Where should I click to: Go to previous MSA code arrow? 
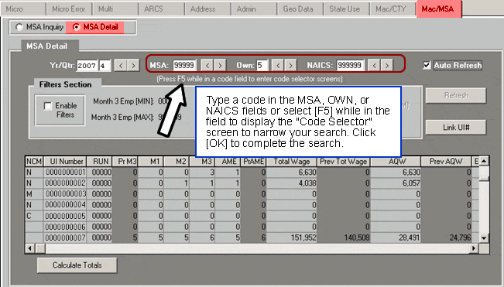pos(207,66)
